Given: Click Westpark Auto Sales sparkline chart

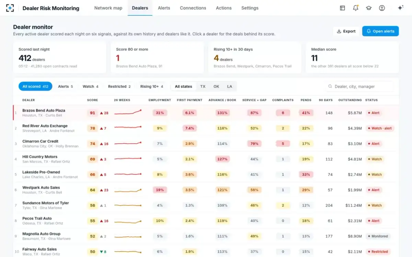Looking at the screenshot, I should 128,190.
